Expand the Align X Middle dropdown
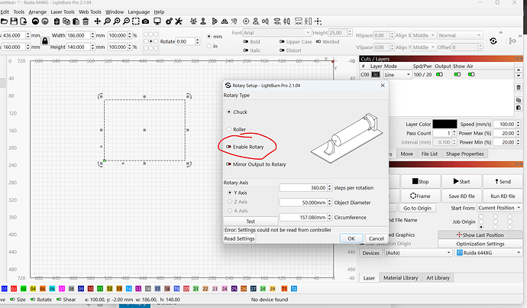Screen dimensions: 527x308 (x=424, y=35)
